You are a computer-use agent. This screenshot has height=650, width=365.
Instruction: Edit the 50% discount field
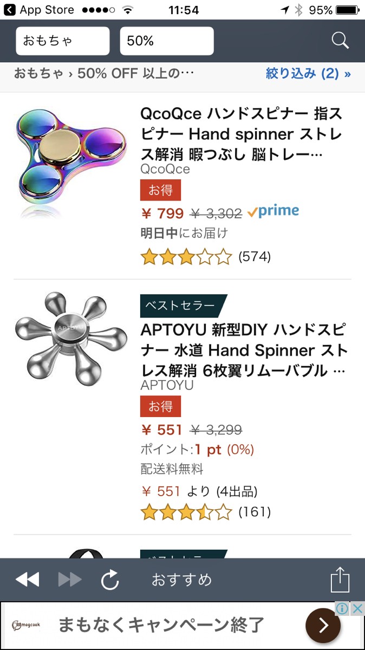tap(167, 41)
